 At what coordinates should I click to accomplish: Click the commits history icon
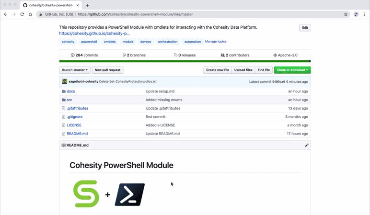coord(73,55)
